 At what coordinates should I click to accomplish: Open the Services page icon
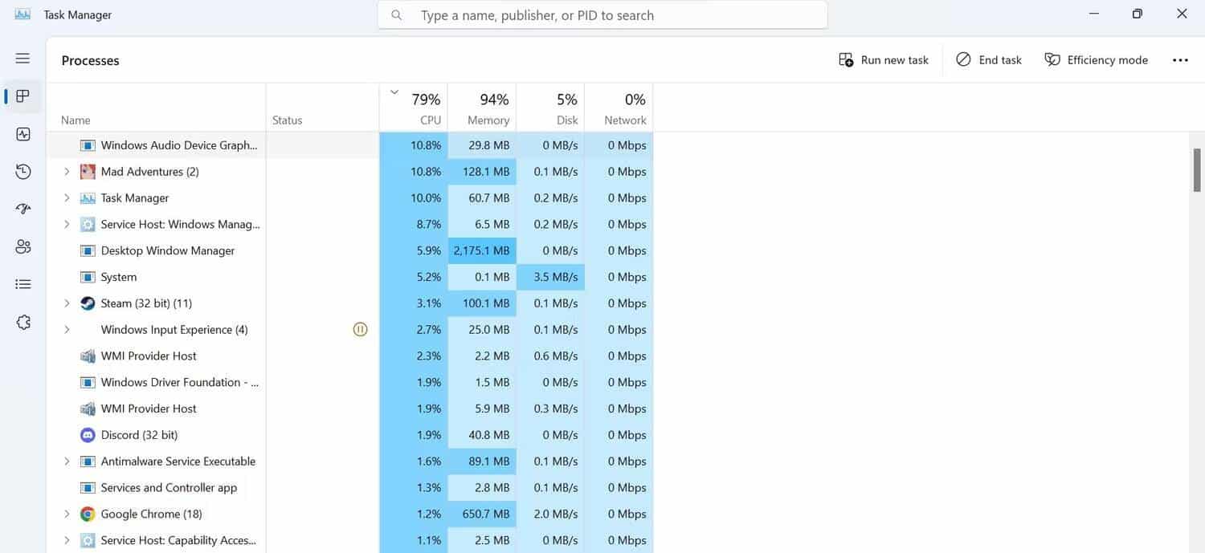point(22,321)
